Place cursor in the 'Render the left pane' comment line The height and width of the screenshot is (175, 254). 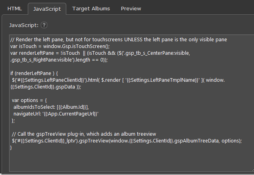(119, 40)
